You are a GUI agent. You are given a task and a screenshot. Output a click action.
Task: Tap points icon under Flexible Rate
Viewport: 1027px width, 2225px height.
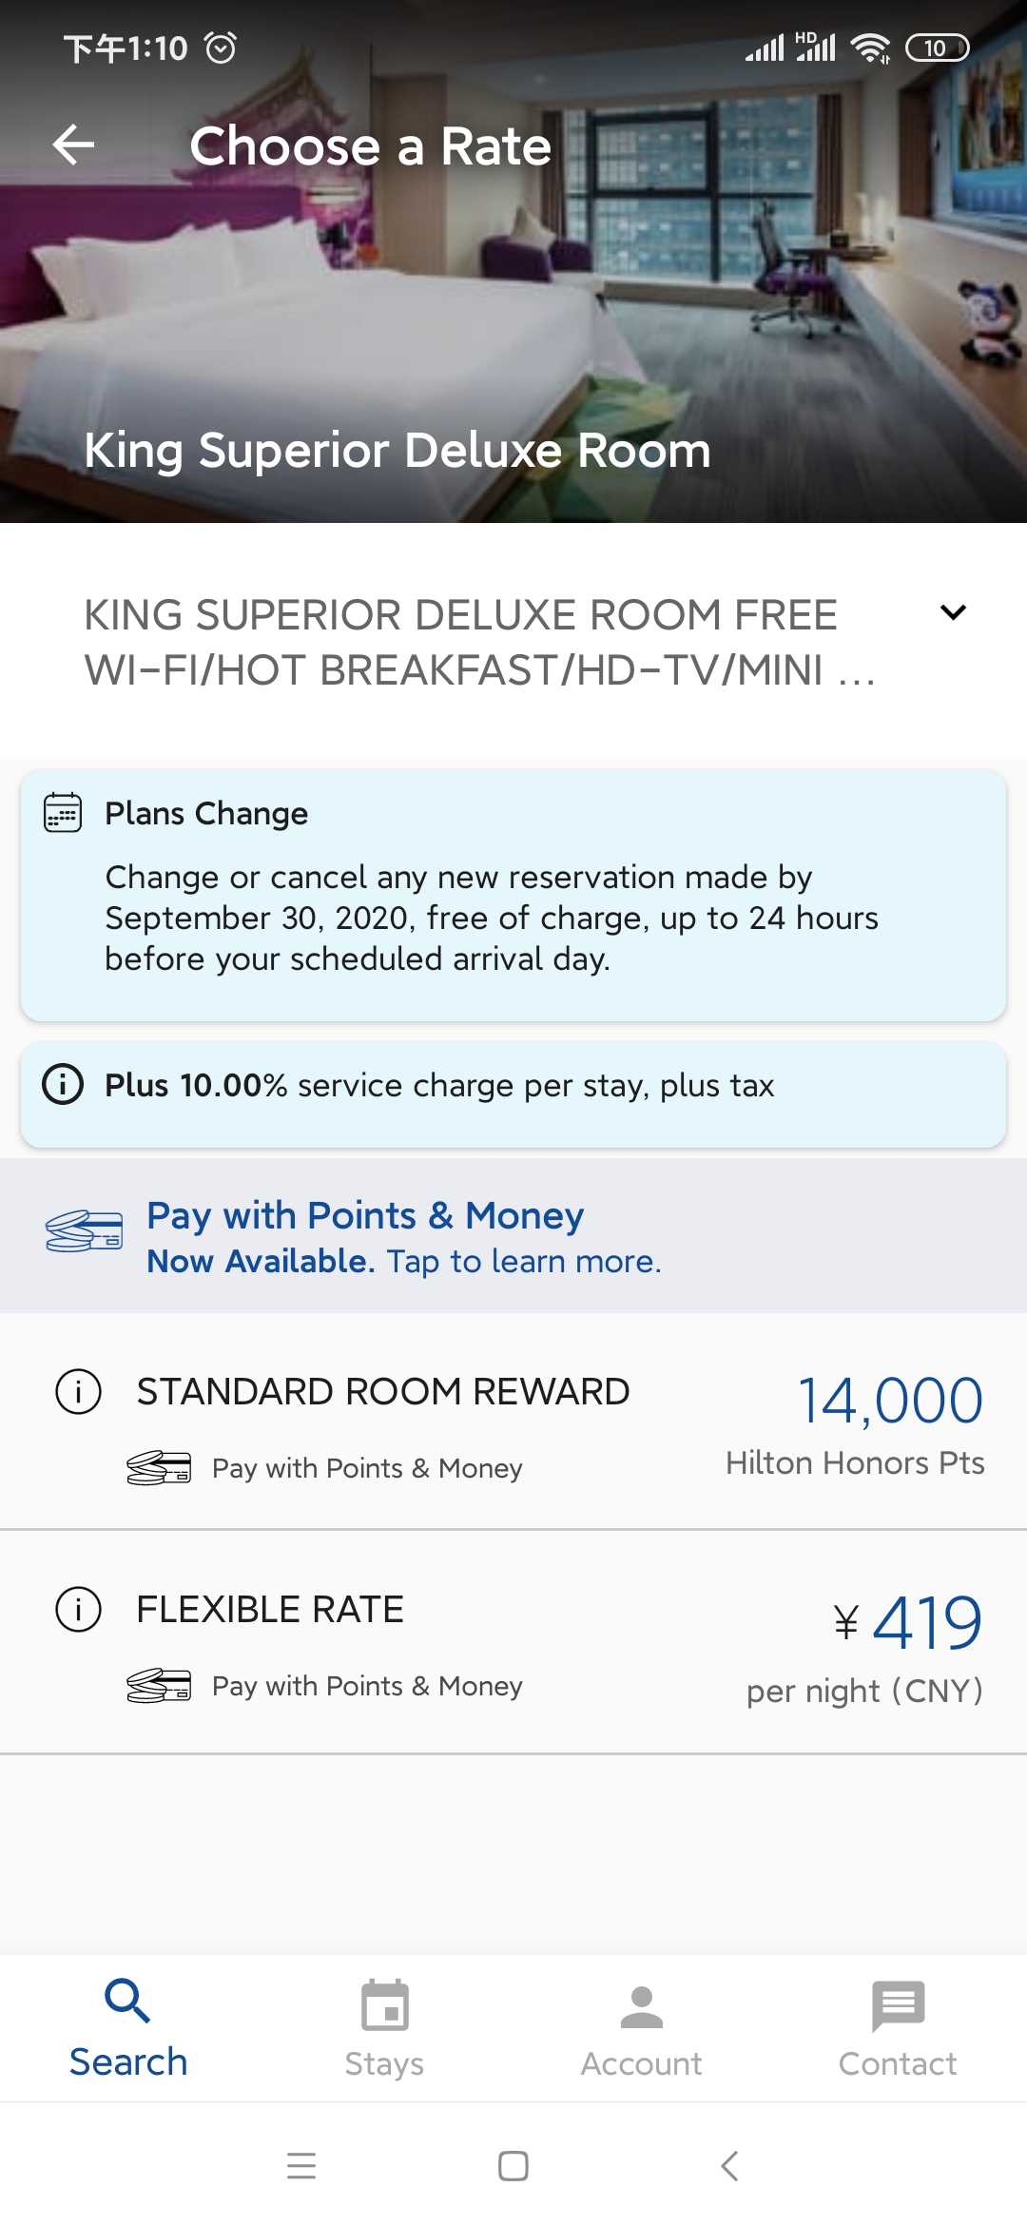(159, 1686)
